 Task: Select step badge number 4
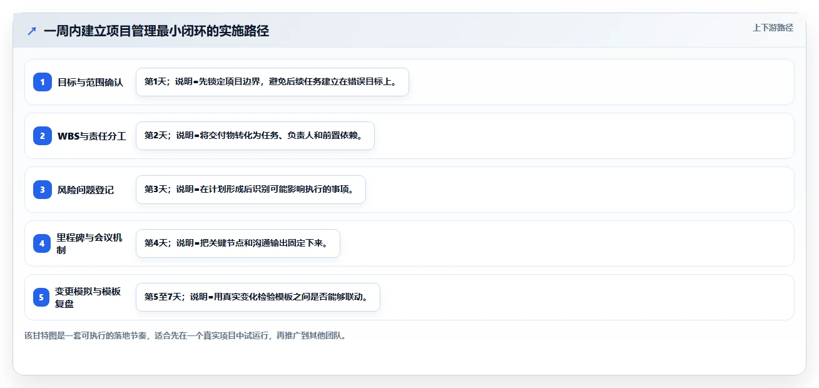tap(42, 243)
